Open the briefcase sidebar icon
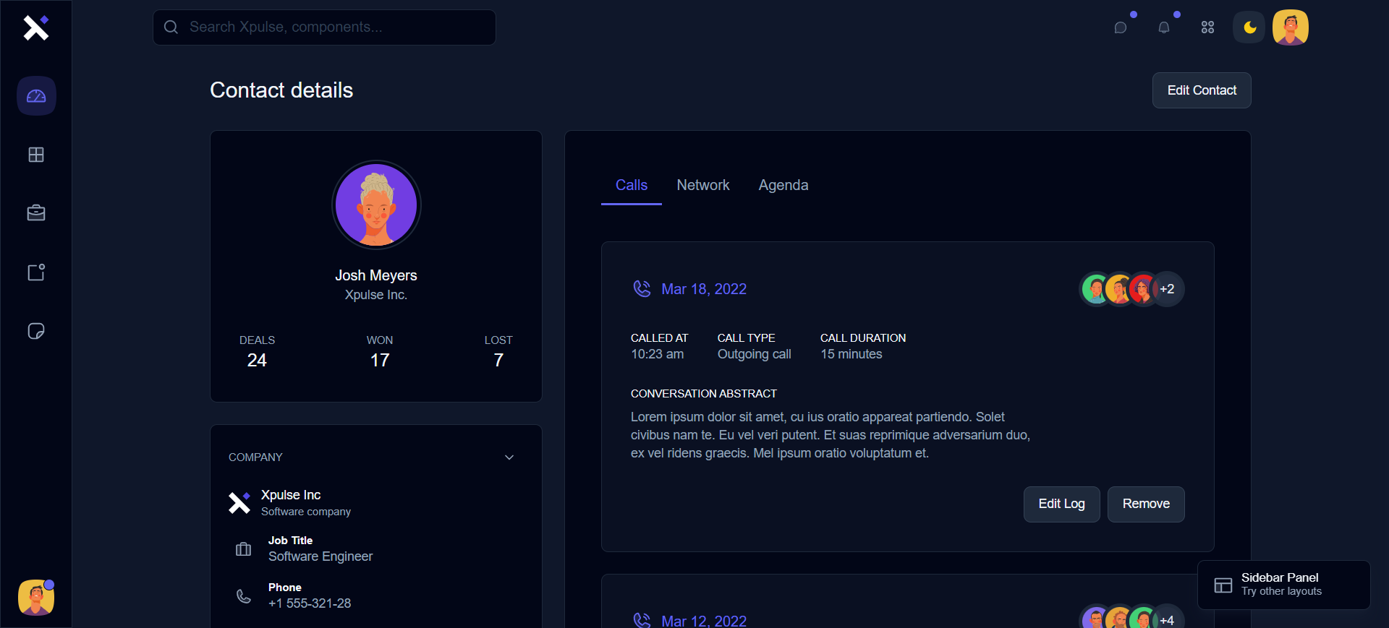1389x628 pixels. [x=36, y=213]
